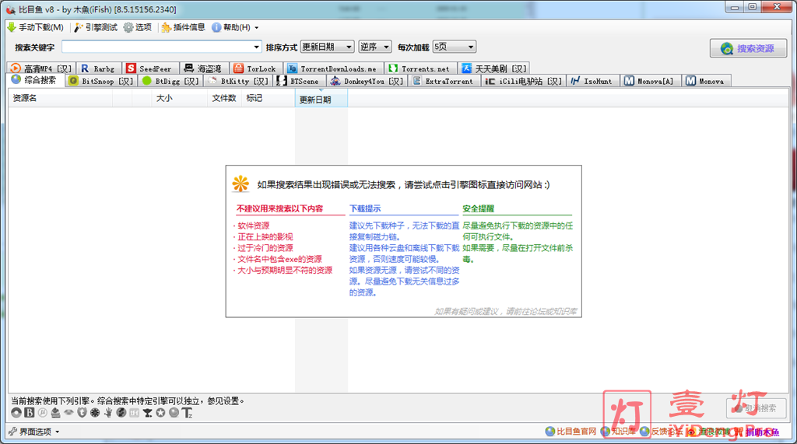Viewport: 797px width, 444px height.
Task: Click the dark striped globe engine icon
Action: [x=121, y=413]
